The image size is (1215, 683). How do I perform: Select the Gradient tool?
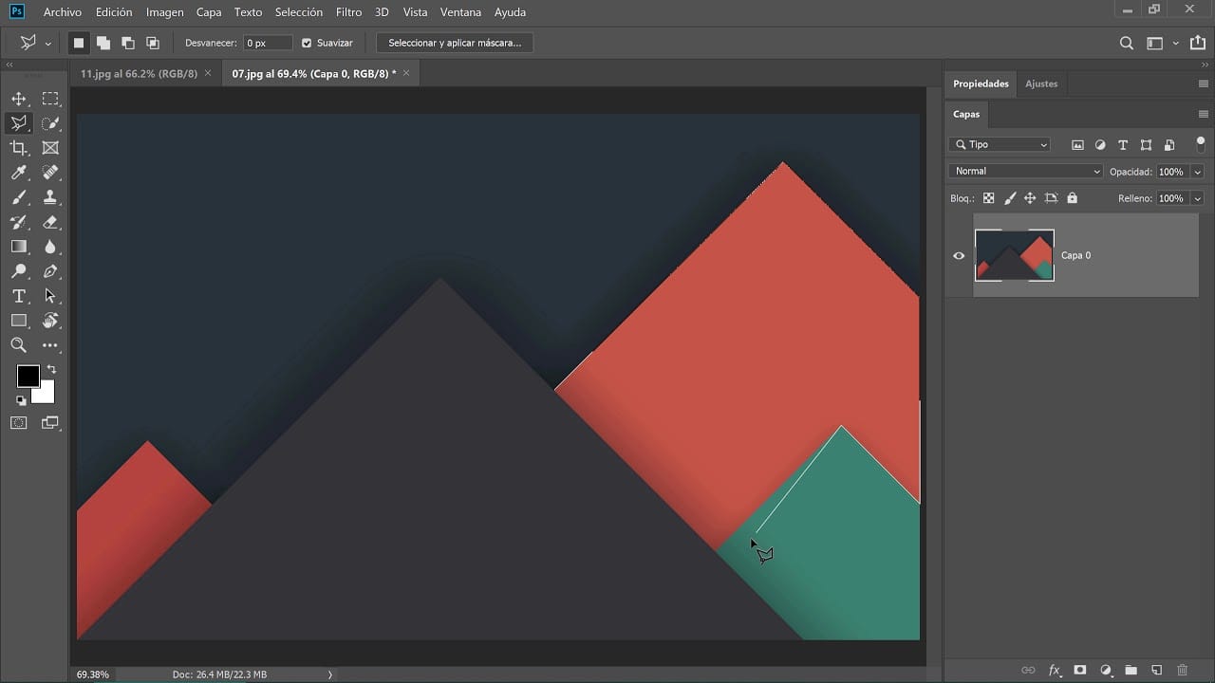click(19, 247)
